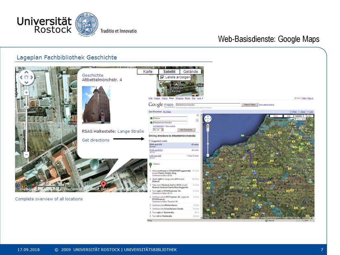This screenshot has height=255, width=340.
Task: Click the start point A marker icon
Action: [151, 118]
